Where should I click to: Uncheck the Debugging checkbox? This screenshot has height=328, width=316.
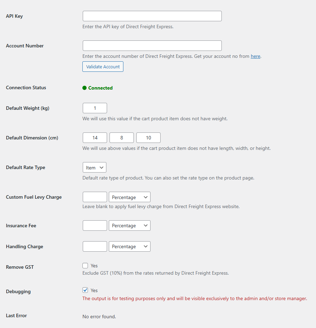(85, 290)
